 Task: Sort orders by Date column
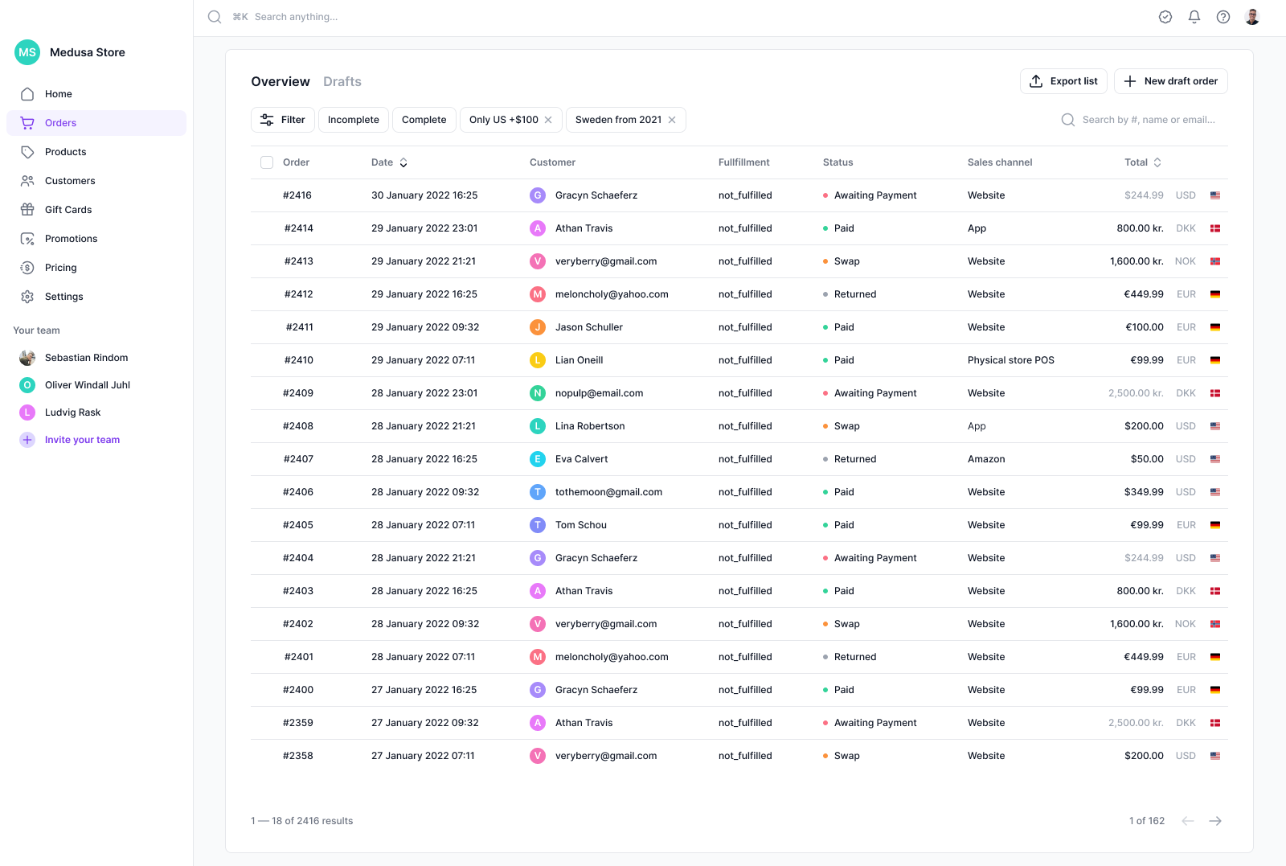tap(403, 162)
